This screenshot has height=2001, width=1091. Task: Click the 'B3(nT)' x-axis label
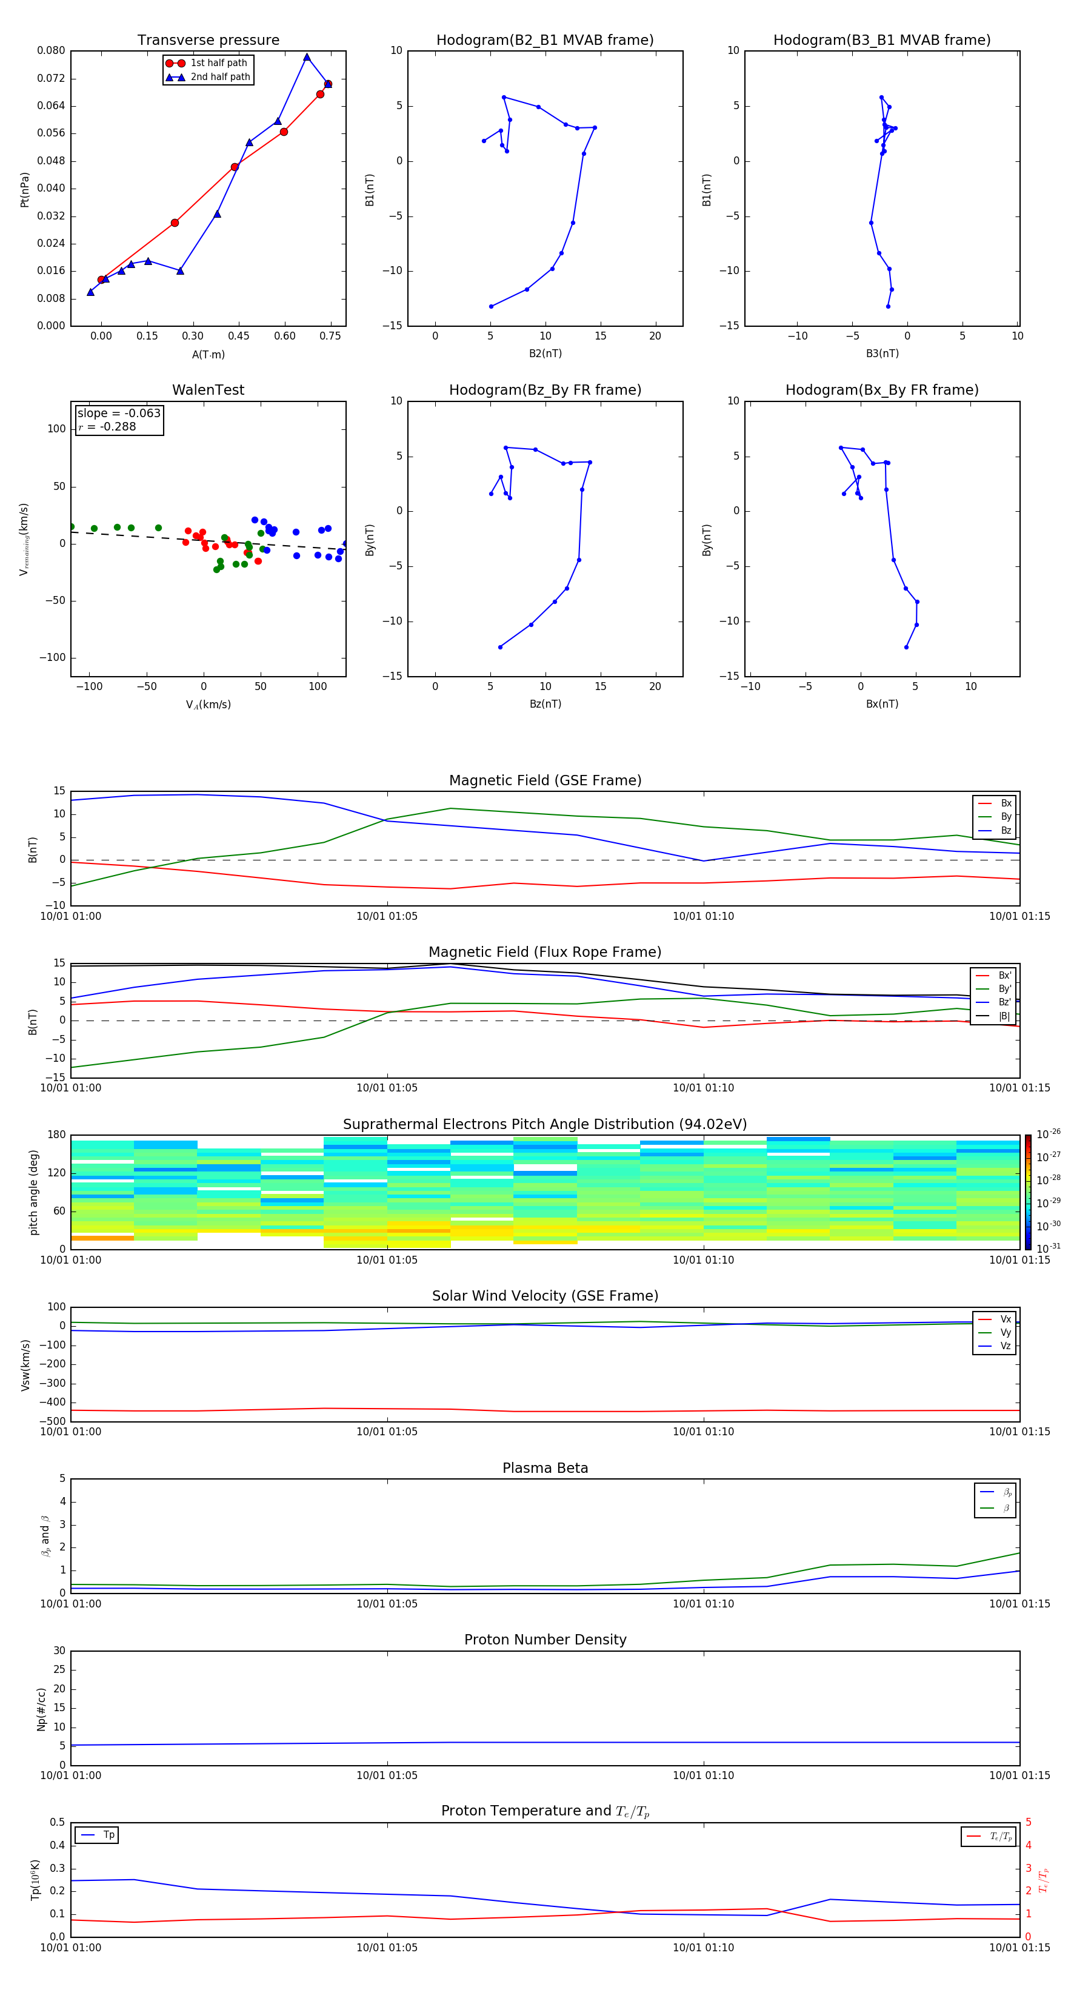882,354
